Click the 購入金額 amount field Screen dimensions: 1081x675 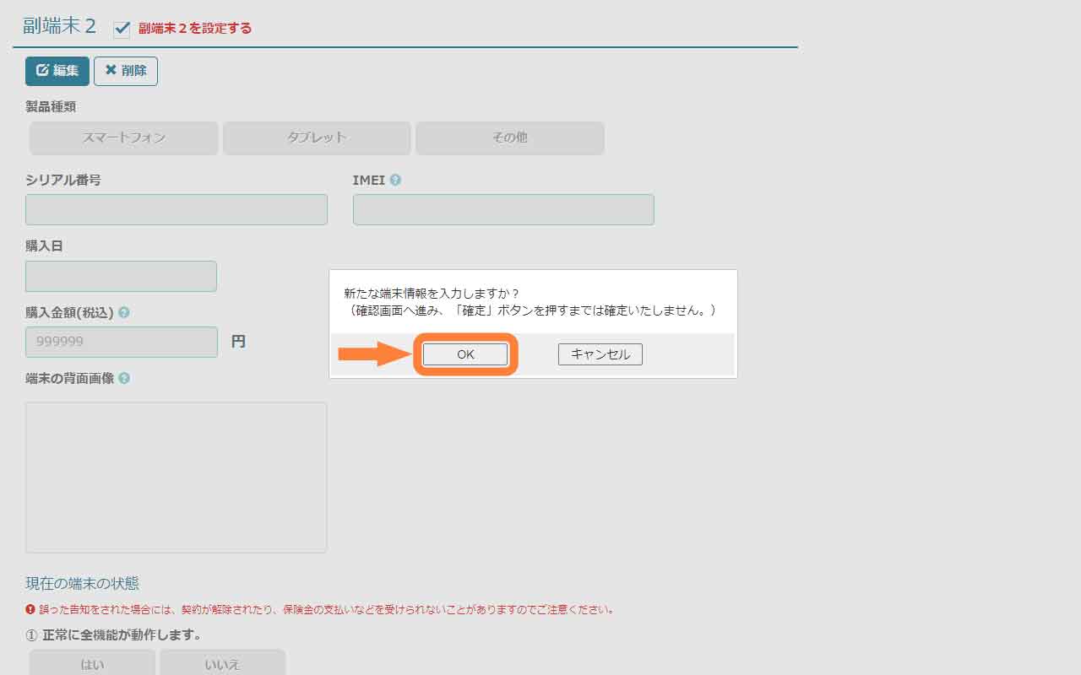point(122,342)
